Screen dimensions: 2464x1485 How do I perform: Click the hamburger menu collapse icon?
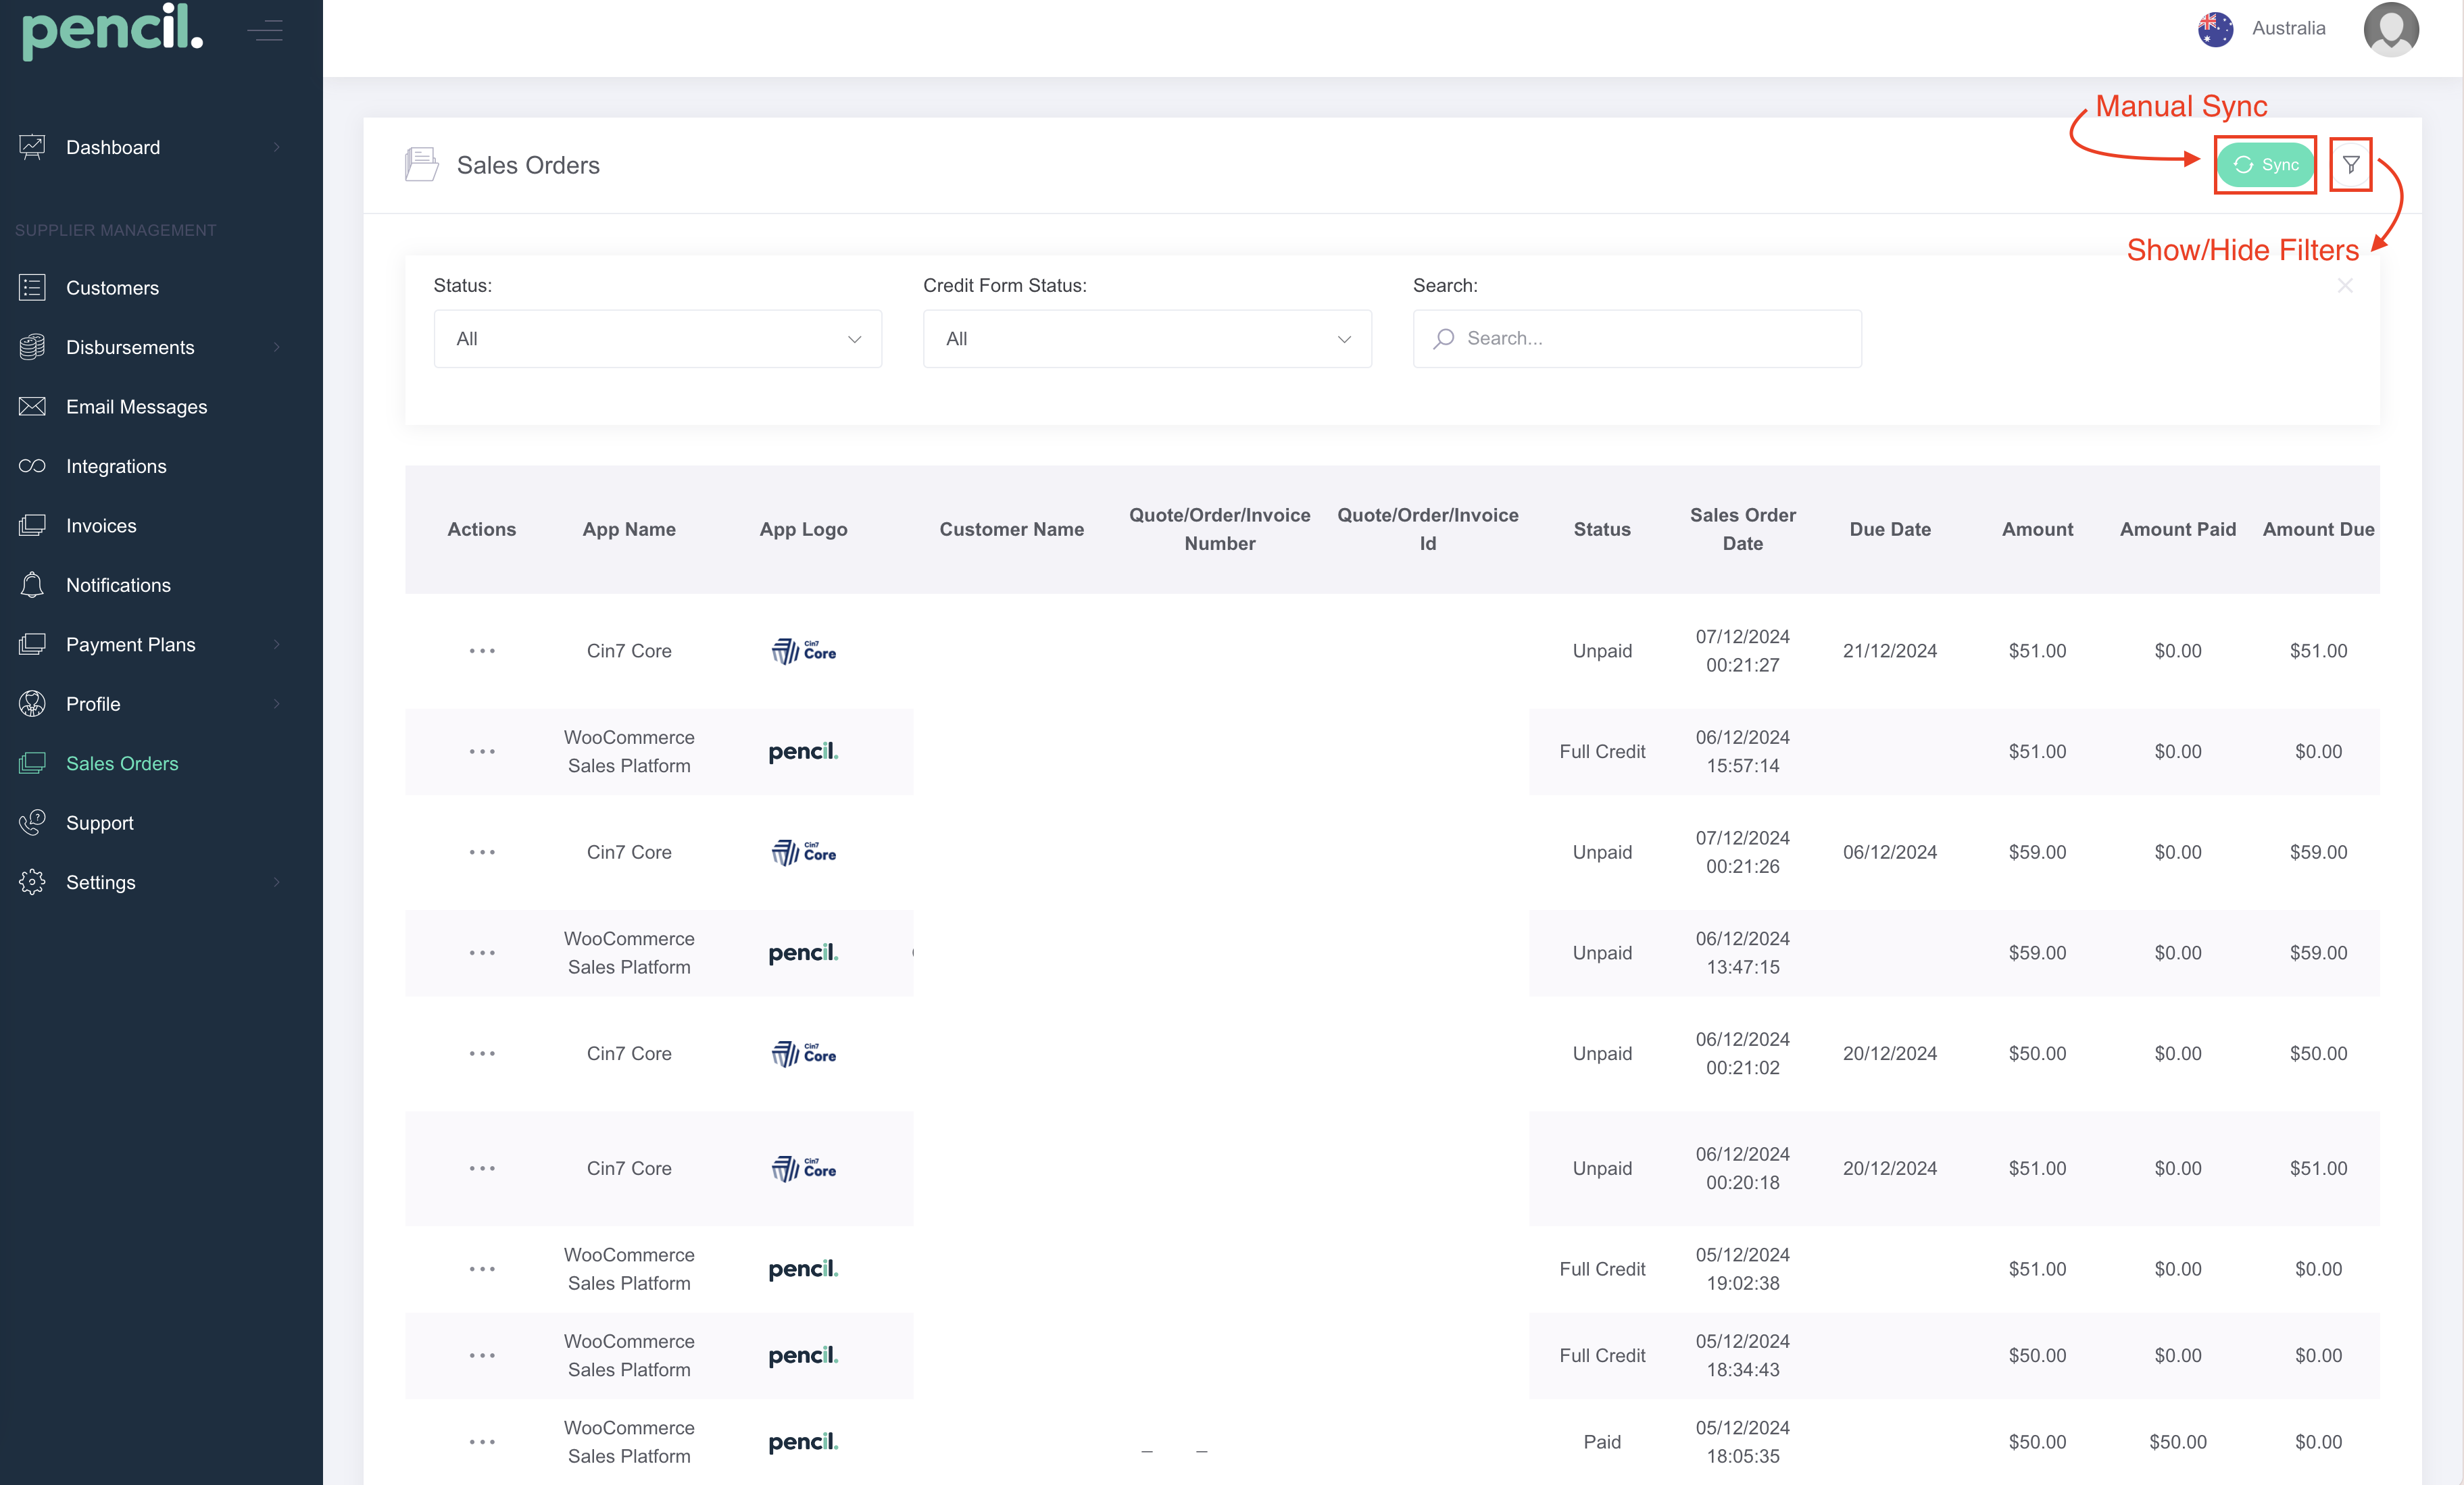pos(265,31)
